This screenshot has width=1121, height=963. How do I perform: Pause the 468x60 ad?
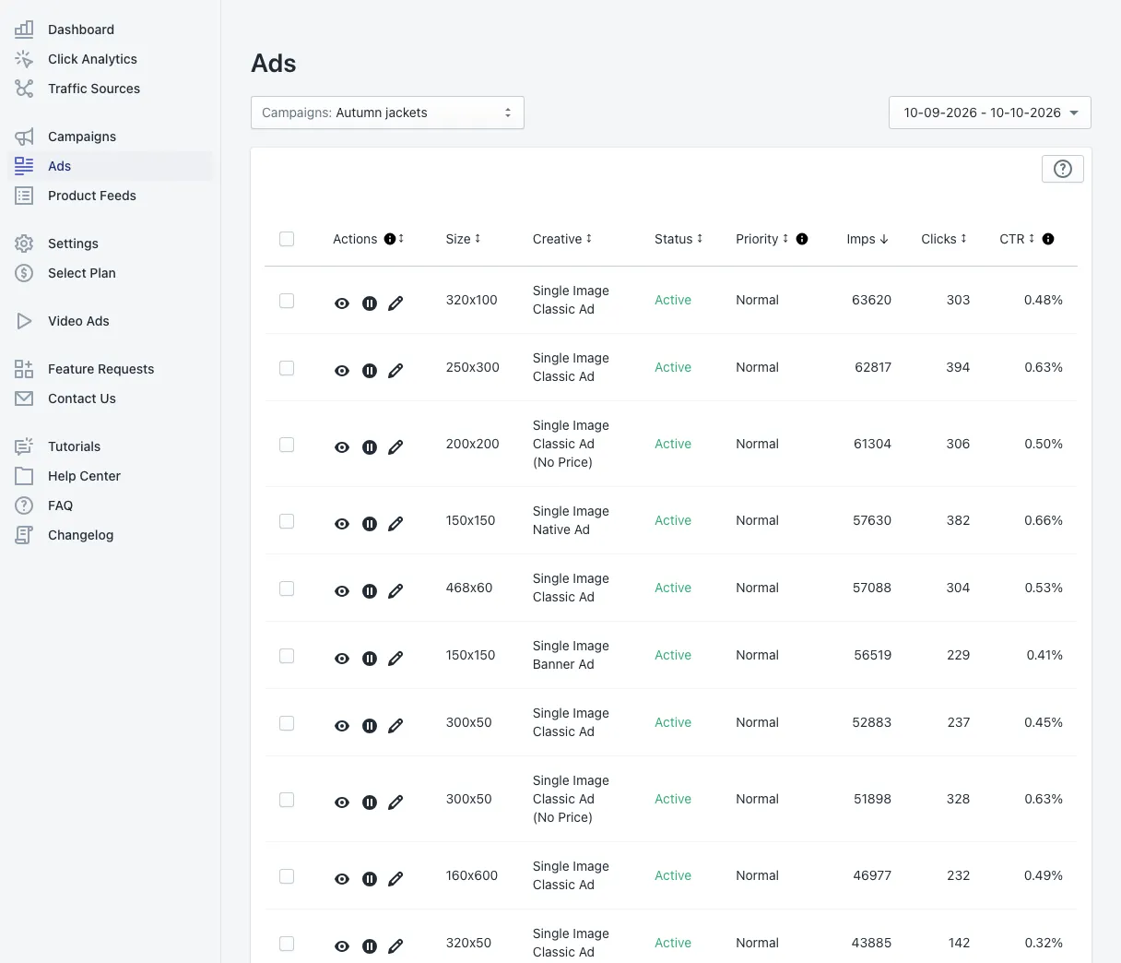tap(370, 591)
